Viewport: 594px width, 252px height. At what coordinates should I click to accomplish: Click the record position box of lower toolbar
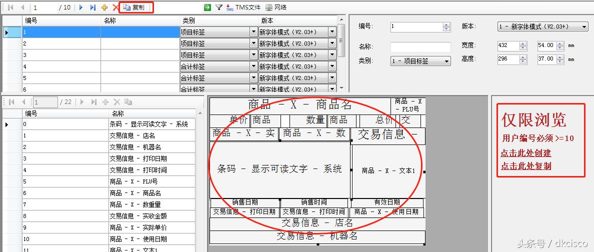45,102
